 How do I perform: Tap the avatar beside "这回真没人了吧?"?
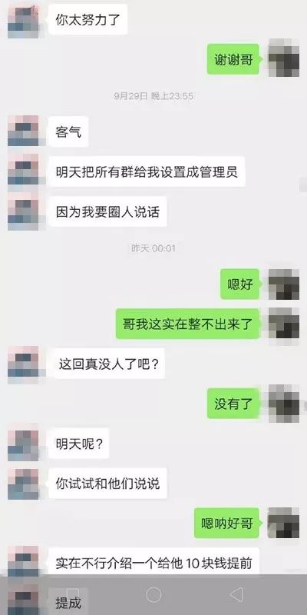pyautogui.click(x=23, y=364)
